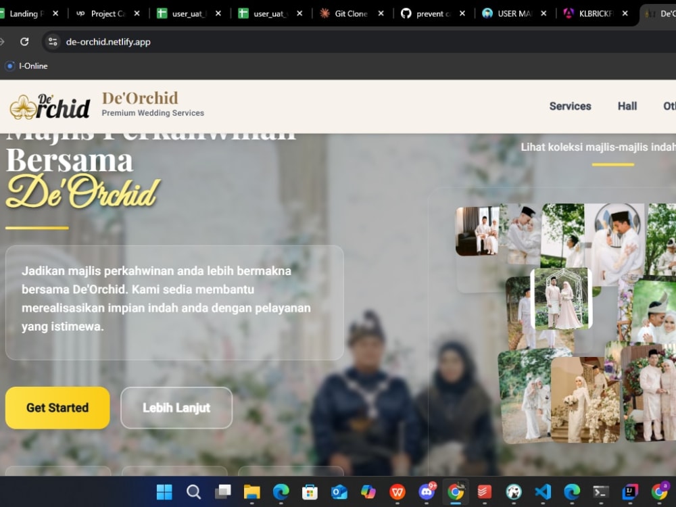676x507 pixels.
Task: Open Outlook from the taskbar
Action: (x=339, y=491)
